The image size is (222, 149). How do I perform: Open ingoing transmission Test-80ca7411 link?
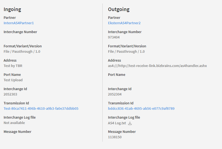[41, 109]
